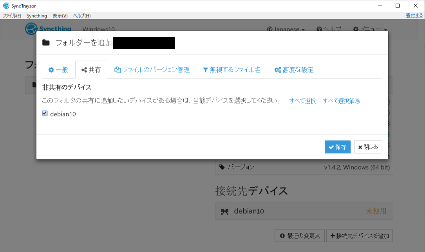Minimize the SyncTrayzor window

pyautogui.click(x=380, y=6)
